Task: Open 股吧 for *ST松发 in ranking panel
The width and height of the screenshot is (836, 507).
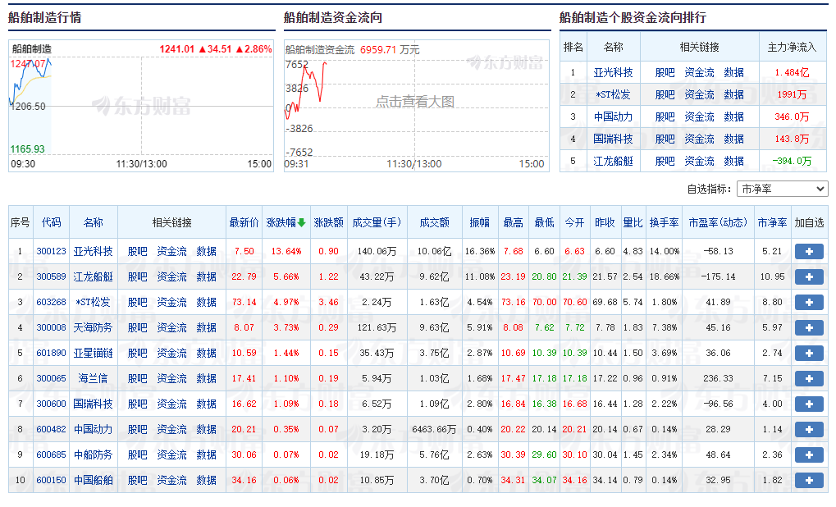Action: 665,95
